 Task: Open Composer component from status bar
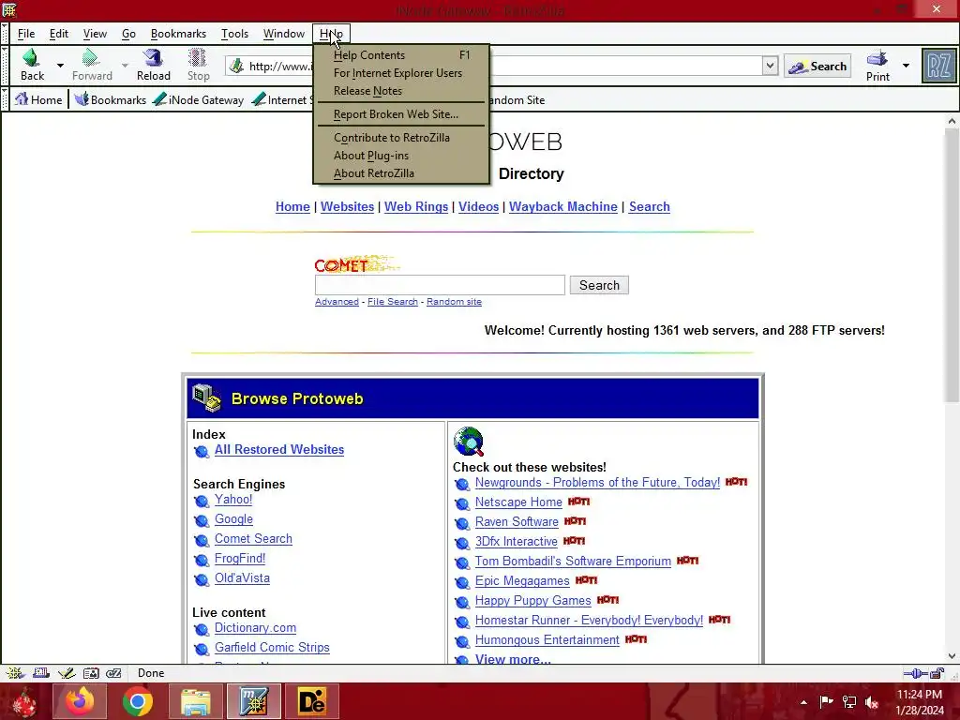pos(67,673)
